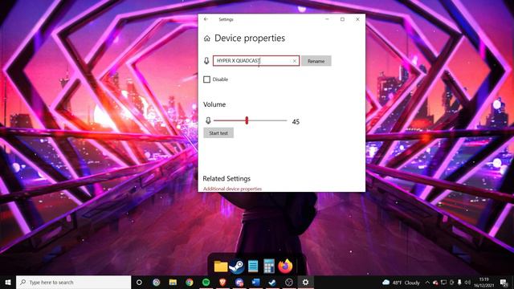Maximize the Settings window
514x289 pixels.
point(343,19)
